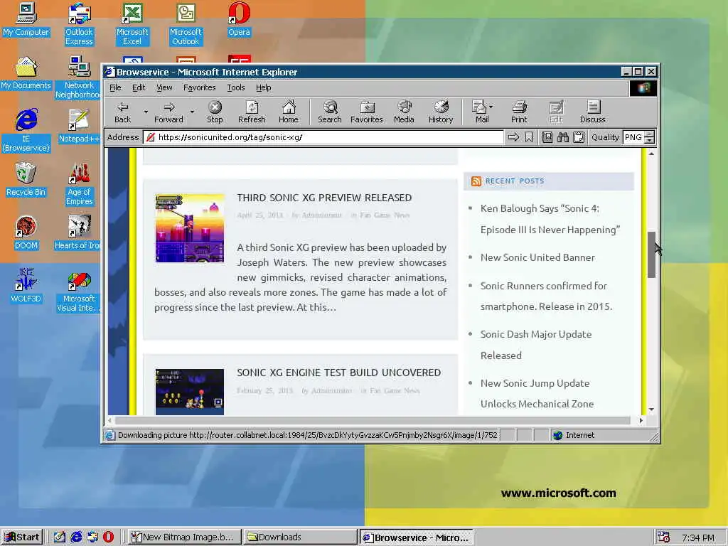Image resolution: width=728 pixels, height=546 pixels.
Task: Click the Third Sonic XG preview thumbnail
Action: pyautogui.click(x=189, y=228)
